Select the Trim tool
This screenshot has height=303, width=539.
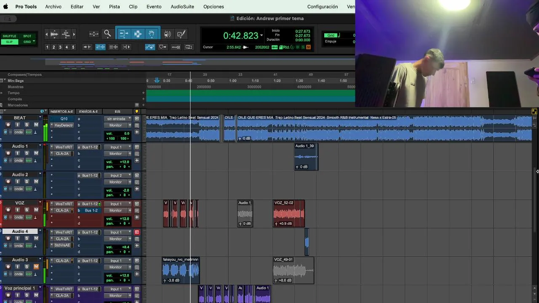pos(123,34)
